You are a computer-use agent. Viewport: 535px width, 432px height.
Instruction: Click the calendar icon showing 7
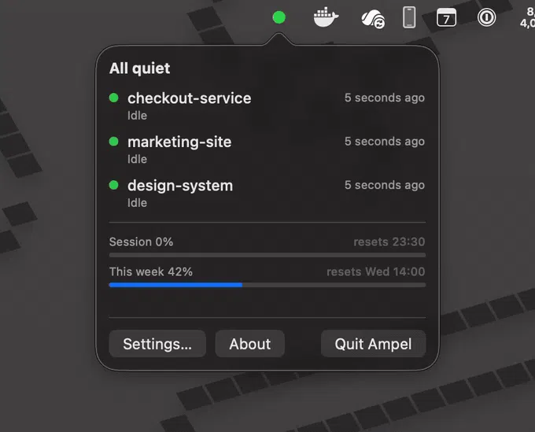pyautogui.click(x=446, y=17)
